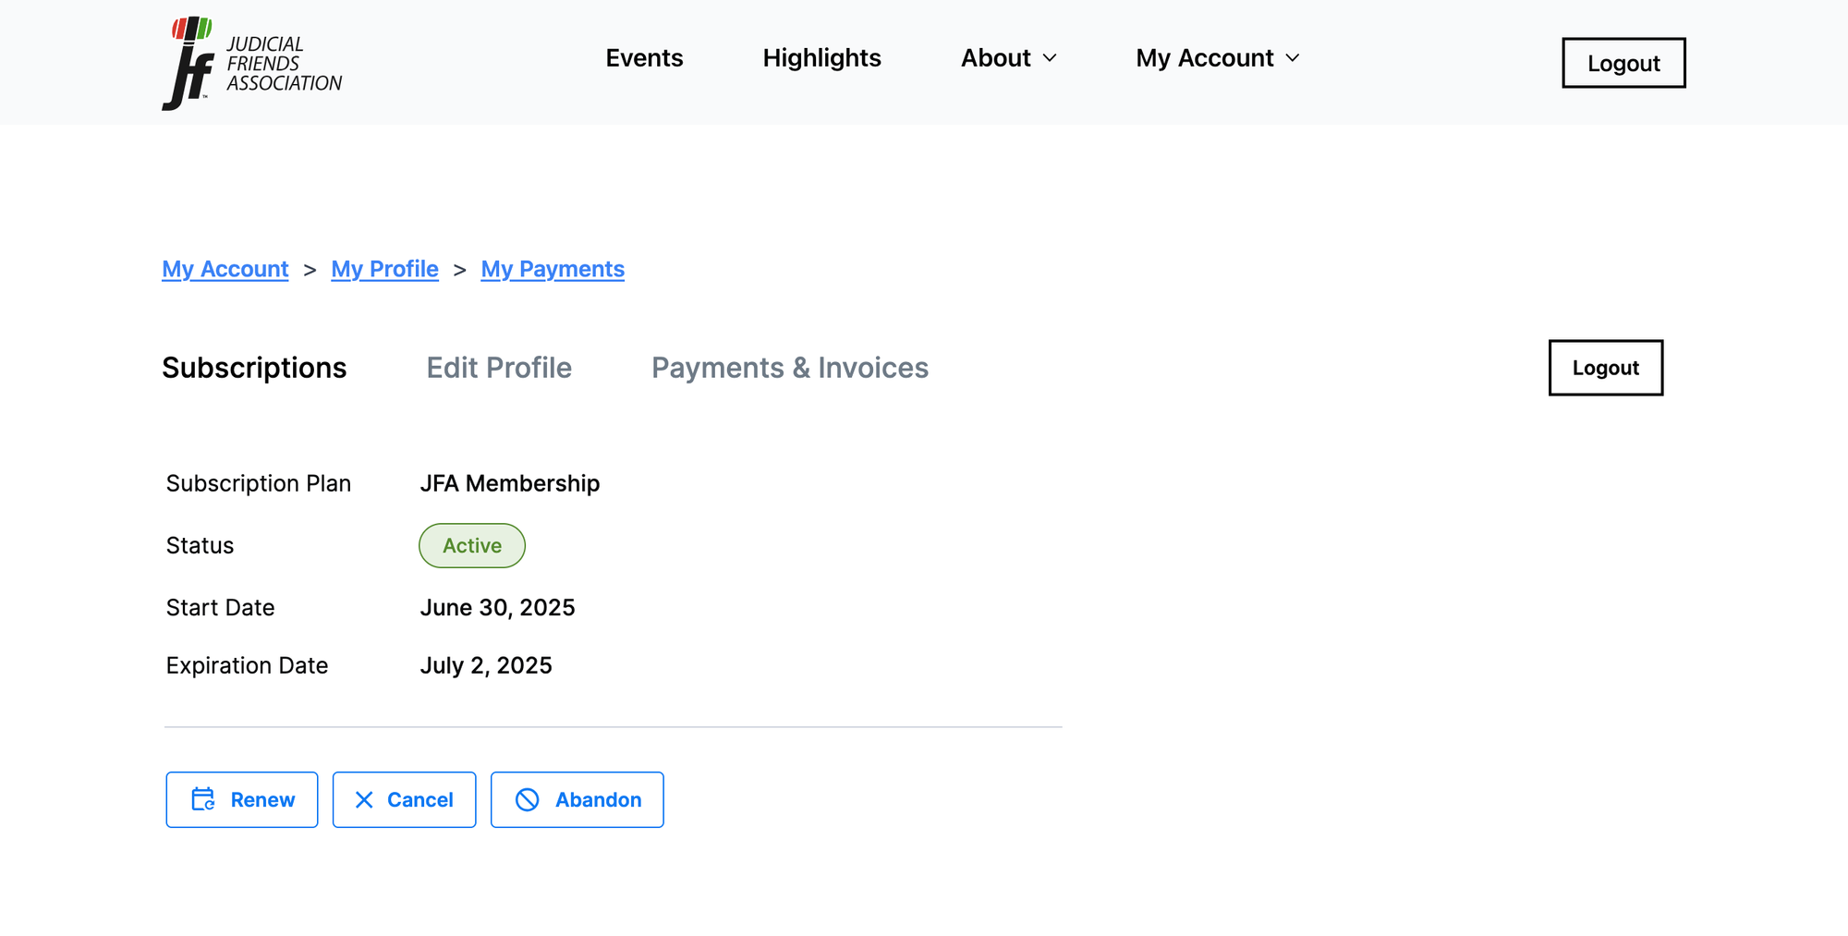Switch to the Edit Profile tab
Image resolution: width=1848 pixels, height=936 pixels.
click(499, 368)
